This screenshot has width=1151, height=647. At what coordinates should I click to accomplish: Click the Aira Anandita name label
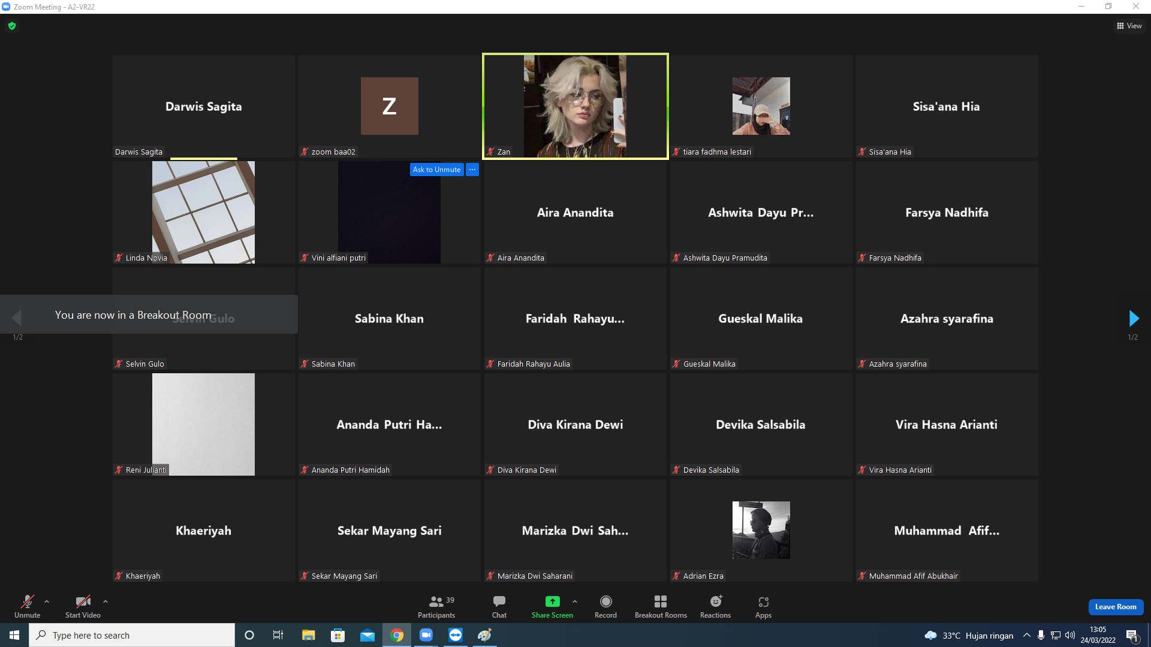click(520, 258)
